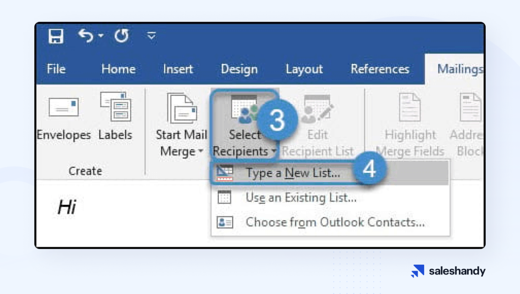Choose Use an Existing List option
The width and height of the screenshot is (520, 294).
click(330, 198)
